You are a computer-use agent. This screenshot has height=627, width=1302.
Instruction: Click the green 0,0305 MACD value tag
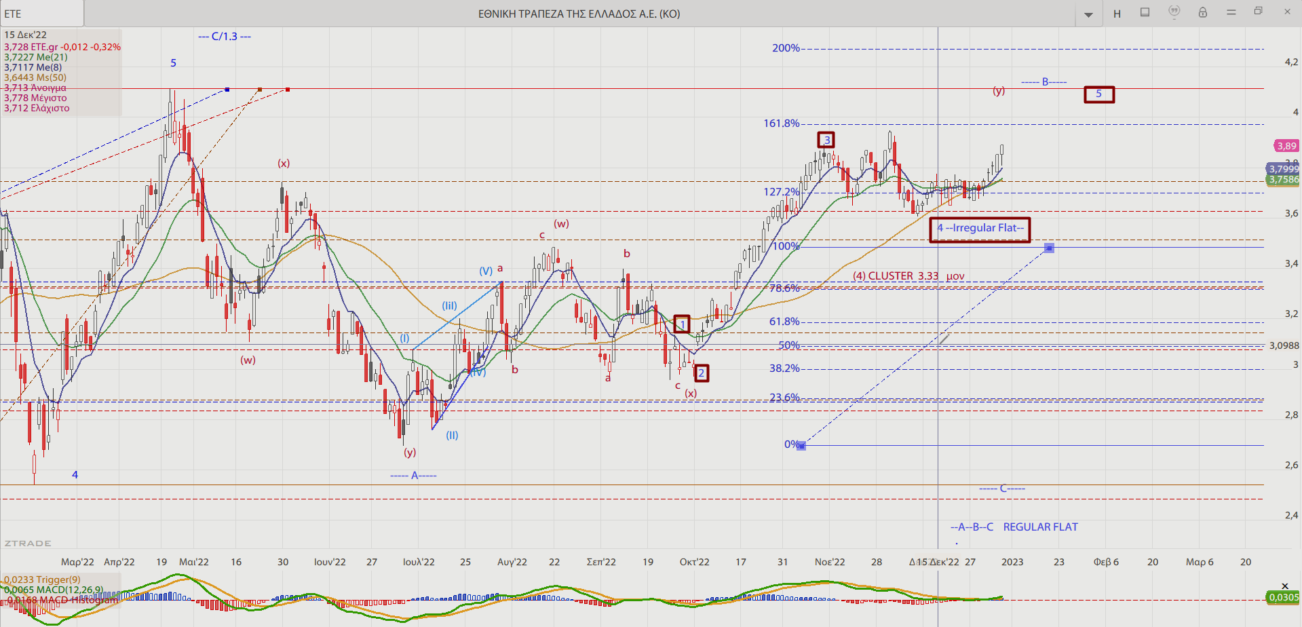(1284, 597)
